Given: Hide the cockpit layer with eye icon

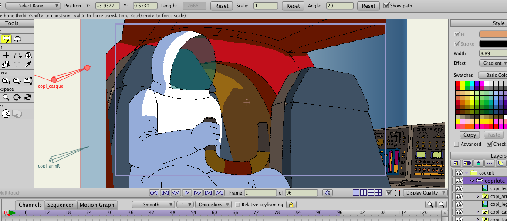Looking at the screenshot, I should click(x=458, y=172).
